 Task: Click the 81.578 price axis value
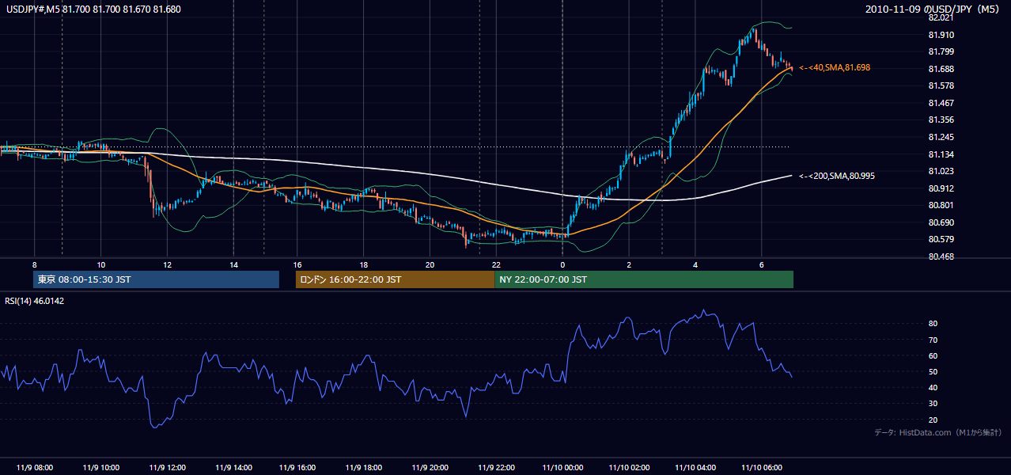pos(942,85)
